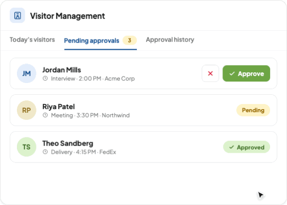
Task: Click the Approved status badge for Theo Sandberg
Action: [247, 147]
